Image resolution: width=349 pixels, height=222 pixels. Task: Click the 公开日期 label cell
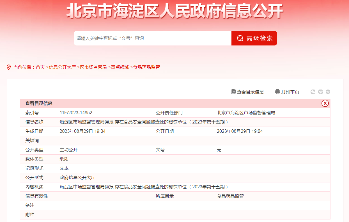pyautogui.click(x=181, y=131)
